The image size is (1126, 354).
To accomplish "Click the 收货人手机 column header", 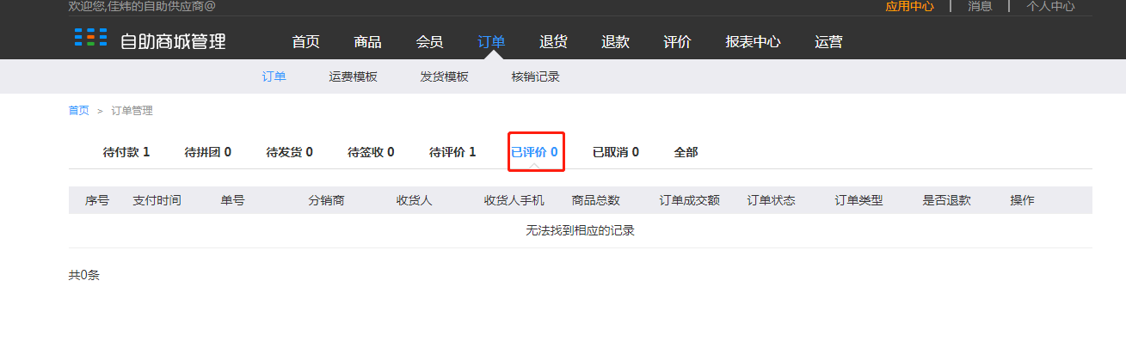I will pos(514,200).
